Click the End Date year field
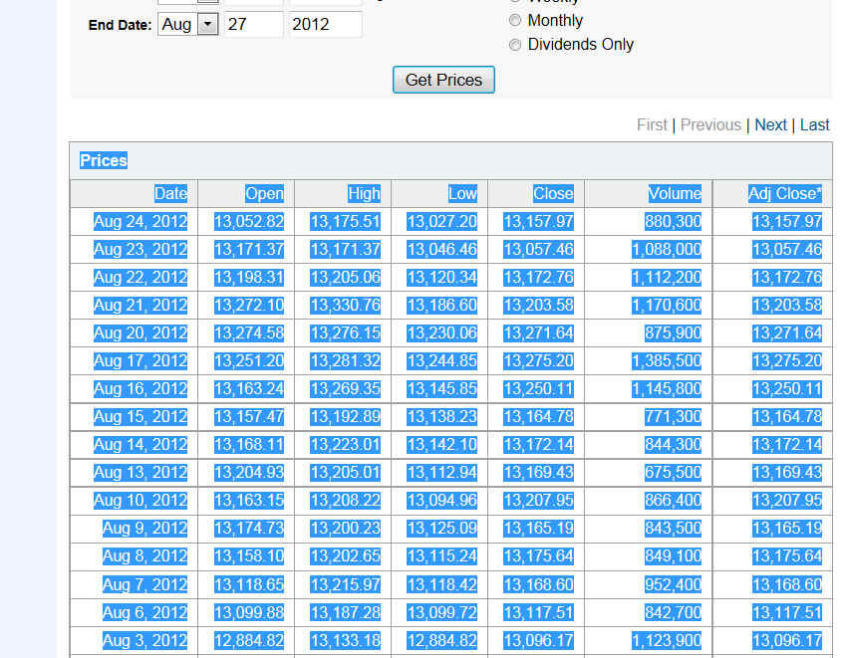Screen dimensions: 844x658 pos(325,25)
